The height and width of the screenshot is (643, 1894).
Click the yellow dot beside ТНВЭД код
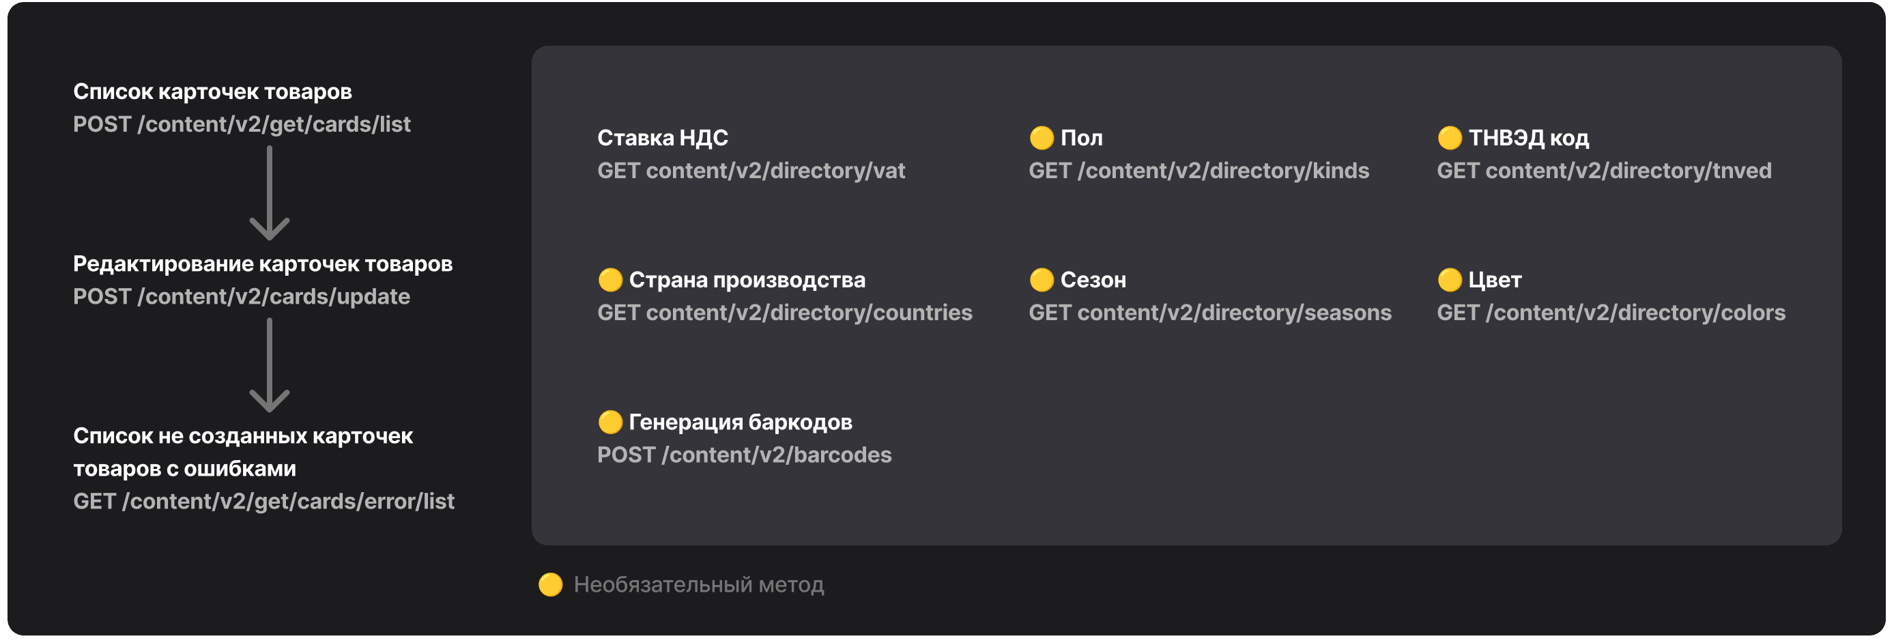[1449, 138]
